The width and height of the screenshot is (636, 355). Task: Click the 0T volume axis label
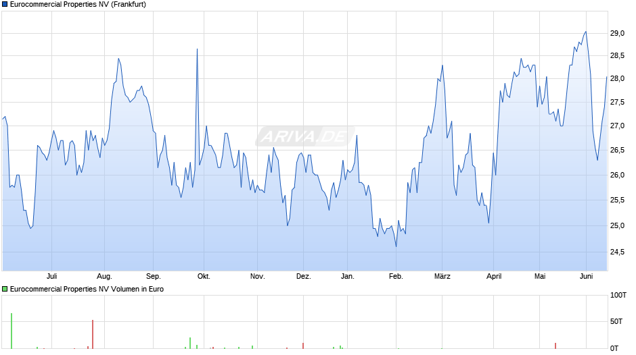coord(614,348)
